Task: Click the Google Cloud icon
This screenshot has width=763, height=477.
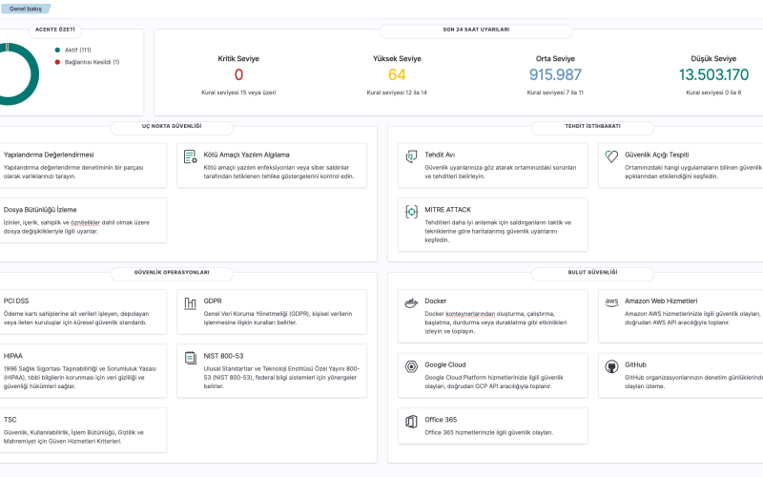Action: pyautogui.click(x=411, y=366)
